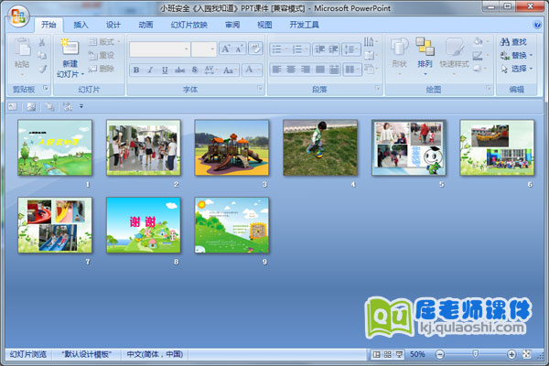The height and width of the screenshot is (366, 549).
Task: Click the Bullets list icon
Action: (279, 49)
